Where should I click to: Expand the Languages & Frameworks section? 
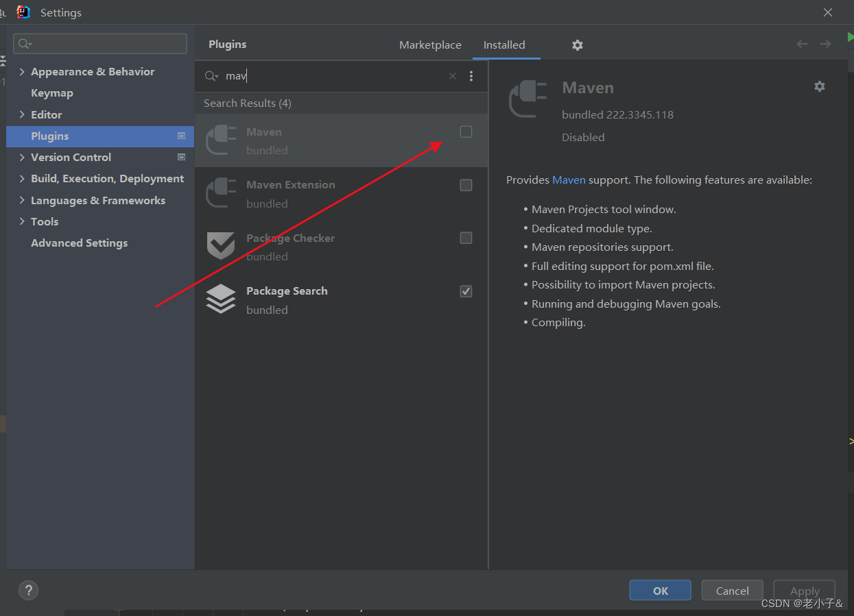[x=21, y=200]
